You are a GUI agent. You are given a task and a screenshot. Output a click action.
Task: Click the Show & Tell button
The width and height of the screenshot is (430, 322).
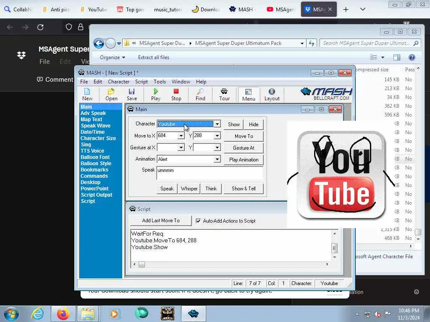[244, 189]
